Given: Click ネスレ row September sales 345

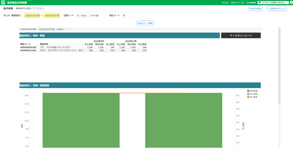Looking at the screenshot, I should [91, 50].
